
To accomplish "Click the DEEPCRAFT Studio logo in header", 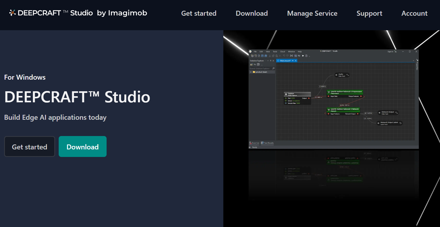I will (78, 13).
